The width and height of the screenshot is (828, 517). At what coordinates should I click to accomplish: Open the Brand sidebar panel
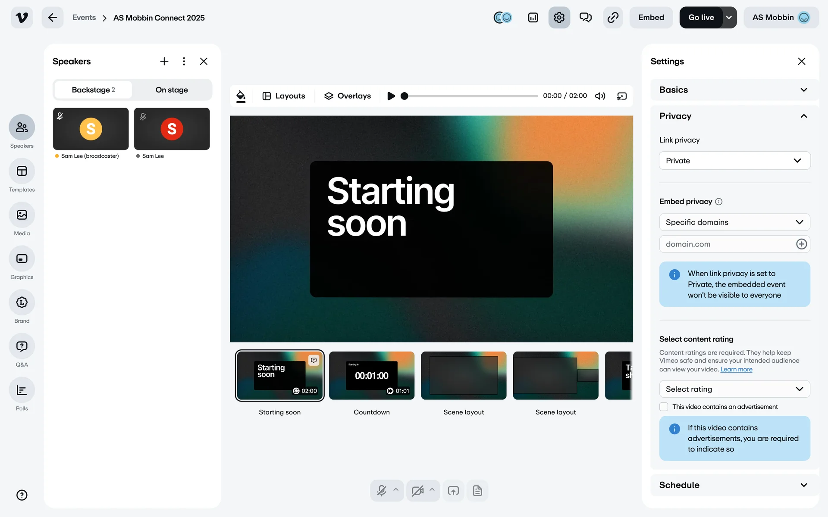(x=22, y=302)
